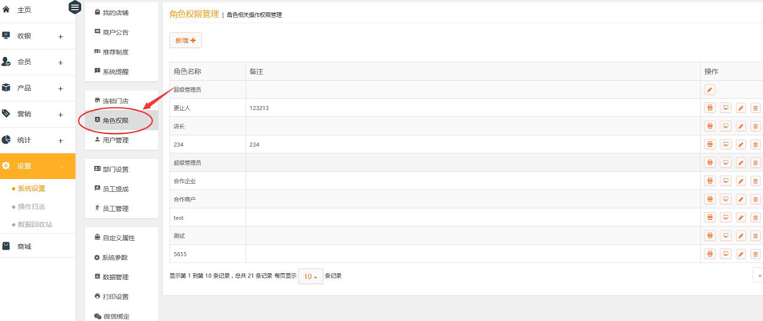Click print icon in 测试 row
Image resolution: width=763 pixels, height=321 pixels.
point(709,236)
